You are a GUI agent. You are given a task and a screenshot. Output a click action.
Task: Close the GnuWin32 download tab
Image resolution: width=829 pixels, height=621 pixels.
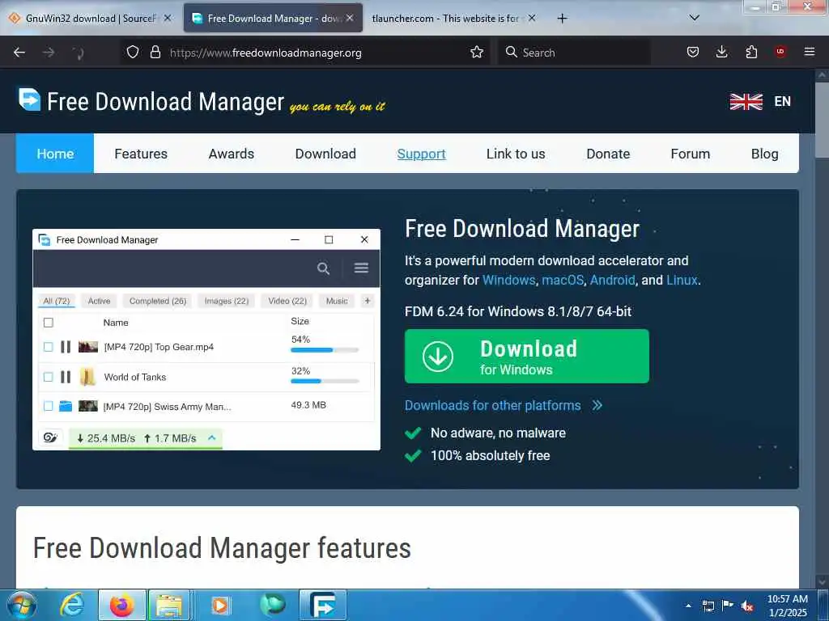[168, 18]
